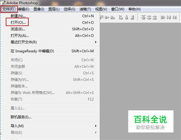Click the Photoshop feather icon in title bar
Screen dimensions: 181x140
[x=3, y=2]
